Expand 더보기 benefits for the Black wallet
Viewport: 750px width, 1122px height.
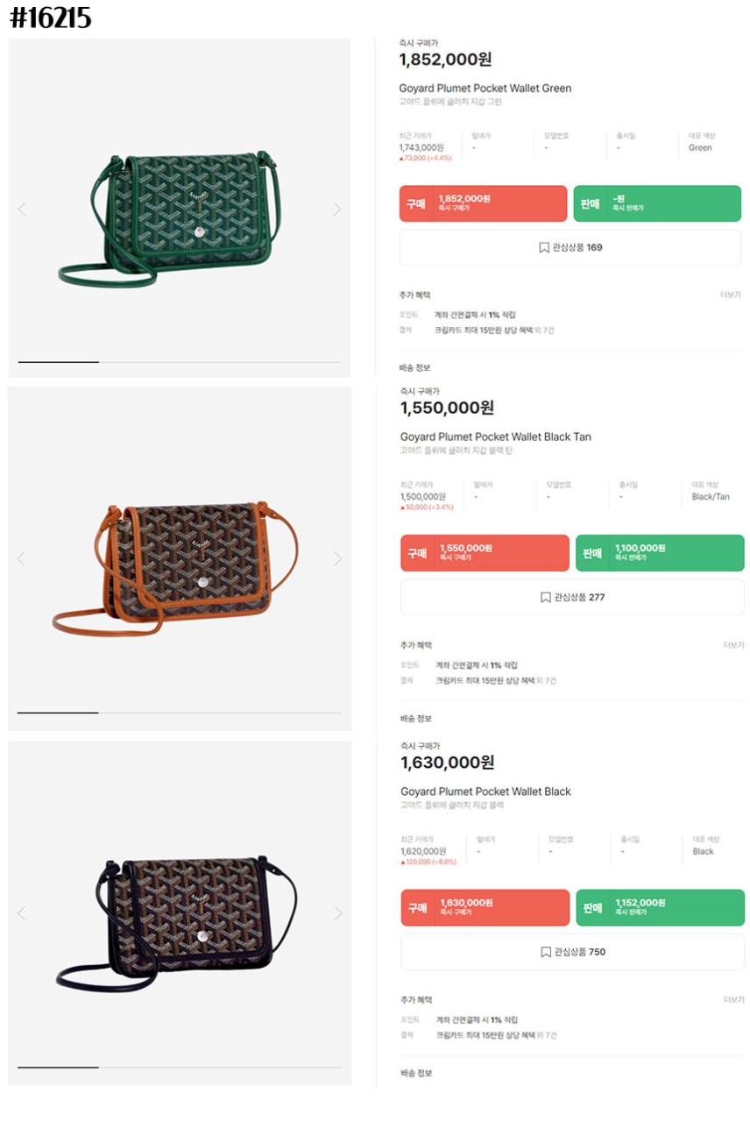[x=733, y=999]
